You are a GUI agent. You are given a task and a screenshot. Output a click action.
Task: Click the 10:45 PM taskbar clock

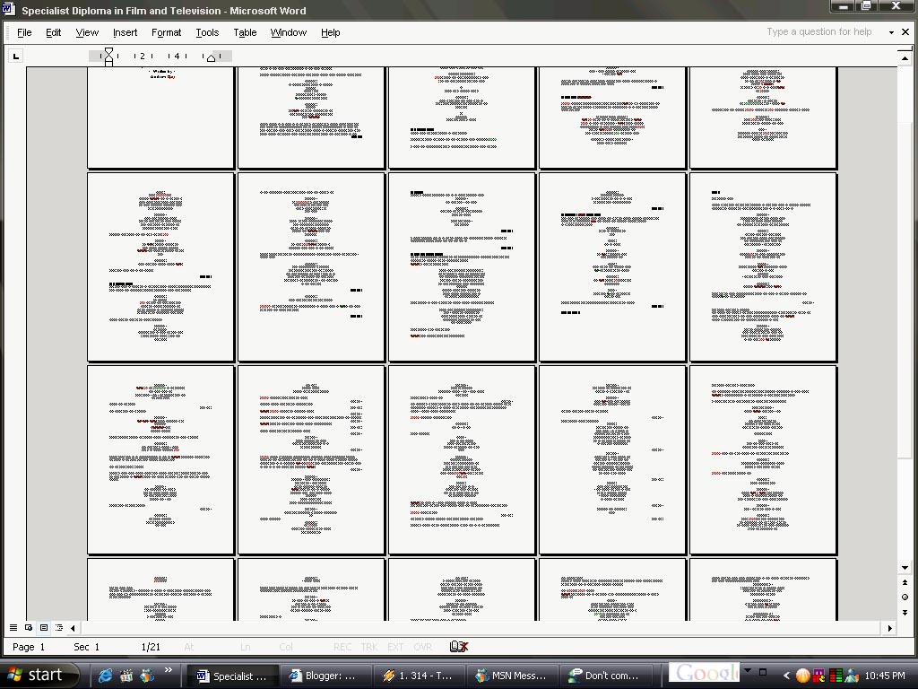coord(885,676)
